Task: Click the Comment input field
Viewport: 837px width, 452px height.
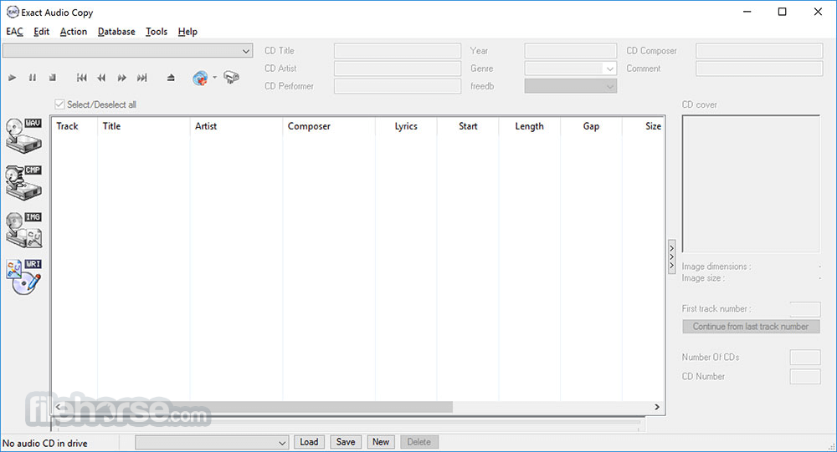Action: pyautogui.click(x=759, y=69)
